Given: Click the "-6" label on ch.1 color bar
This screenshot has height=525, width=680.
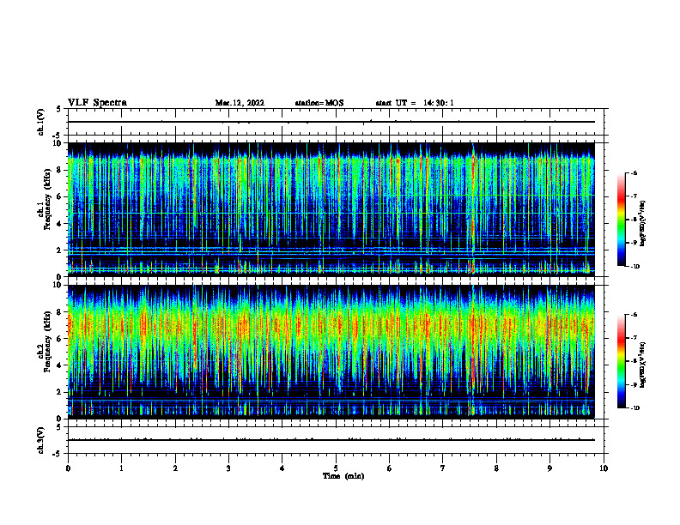Looking at the screenshot, I should point(634,173).
